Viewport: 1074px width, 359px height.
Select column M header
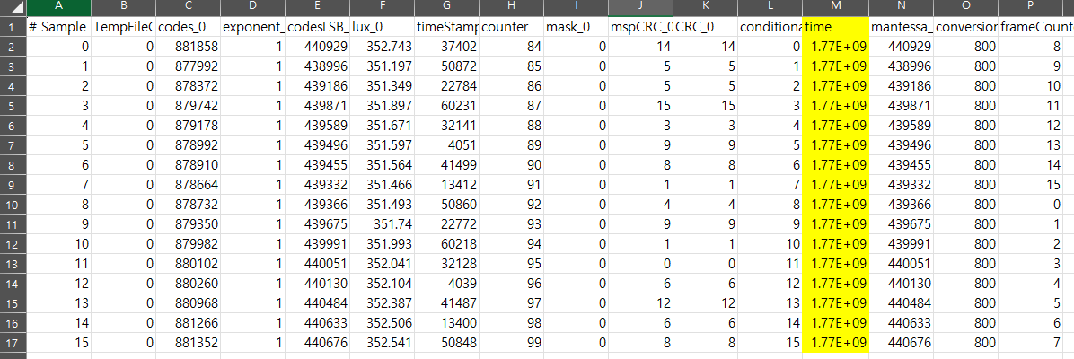[x=835, y=8]
